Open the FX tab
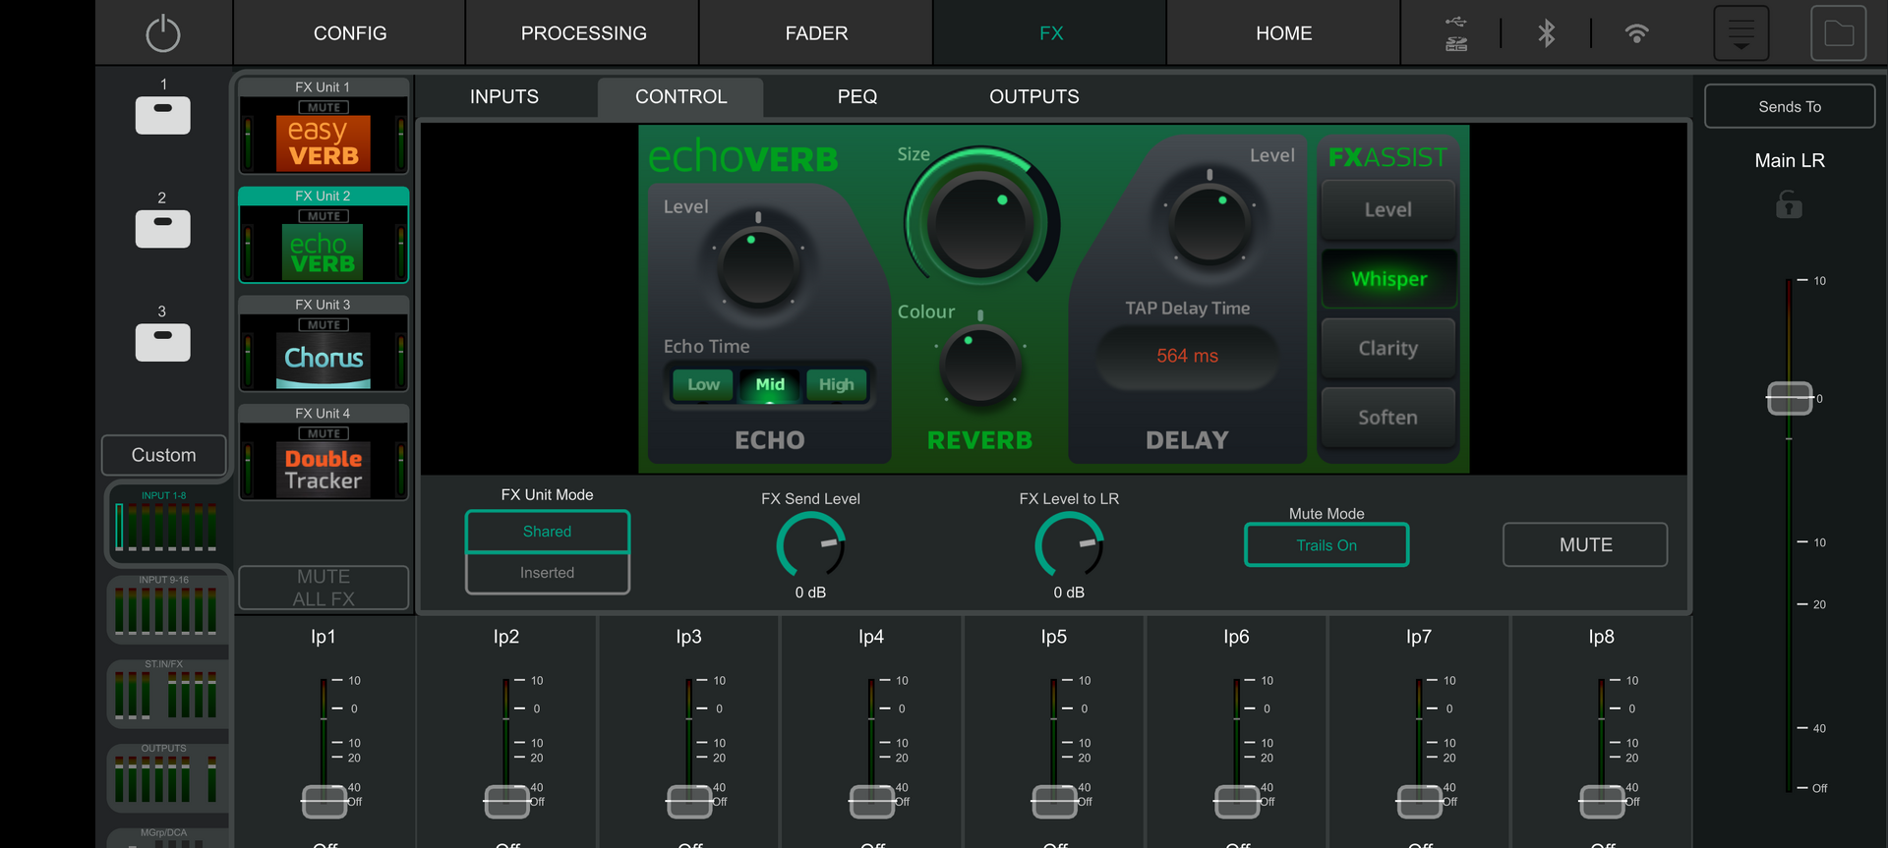The height and width of the screenshot is (848, 1888). tap(1050, 33)
